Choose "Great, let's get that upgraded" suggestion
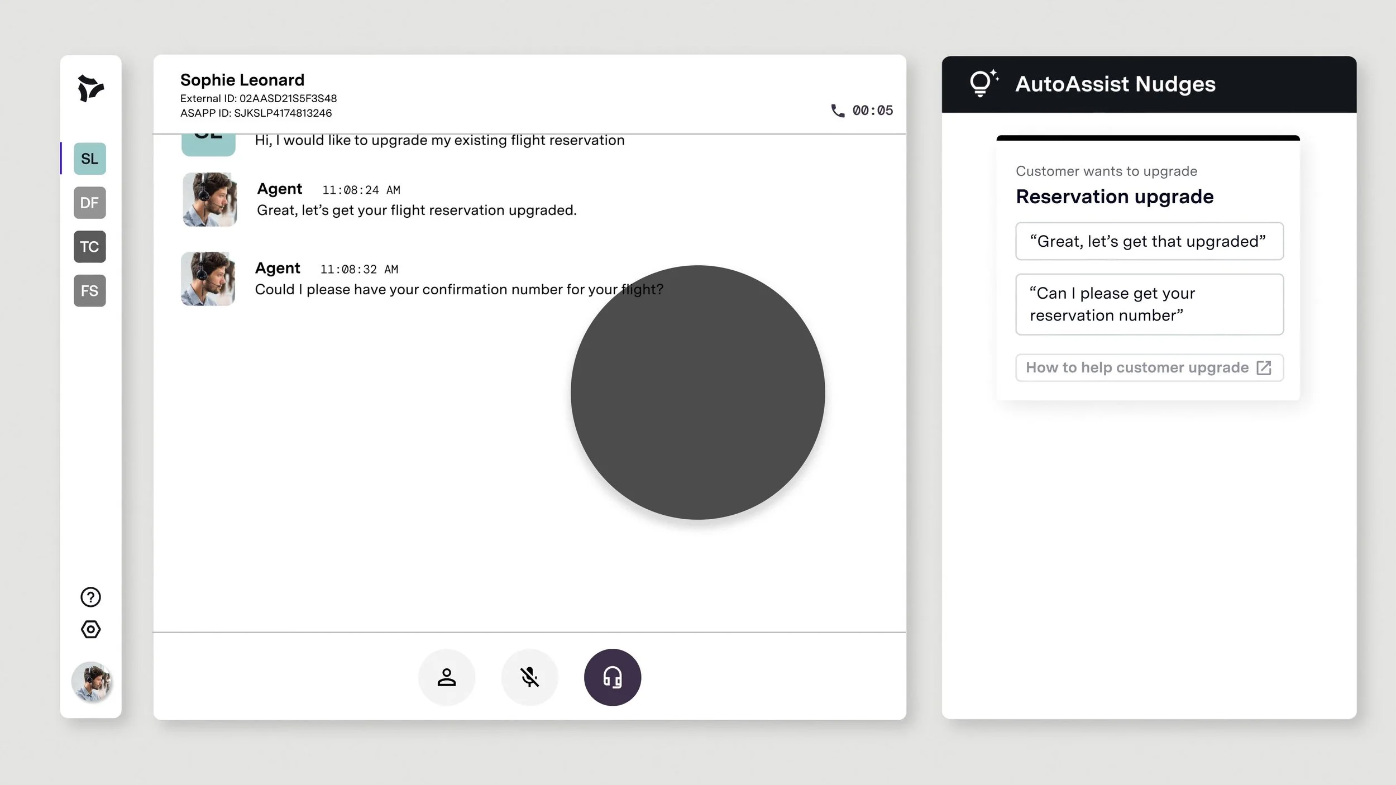 1149,241
